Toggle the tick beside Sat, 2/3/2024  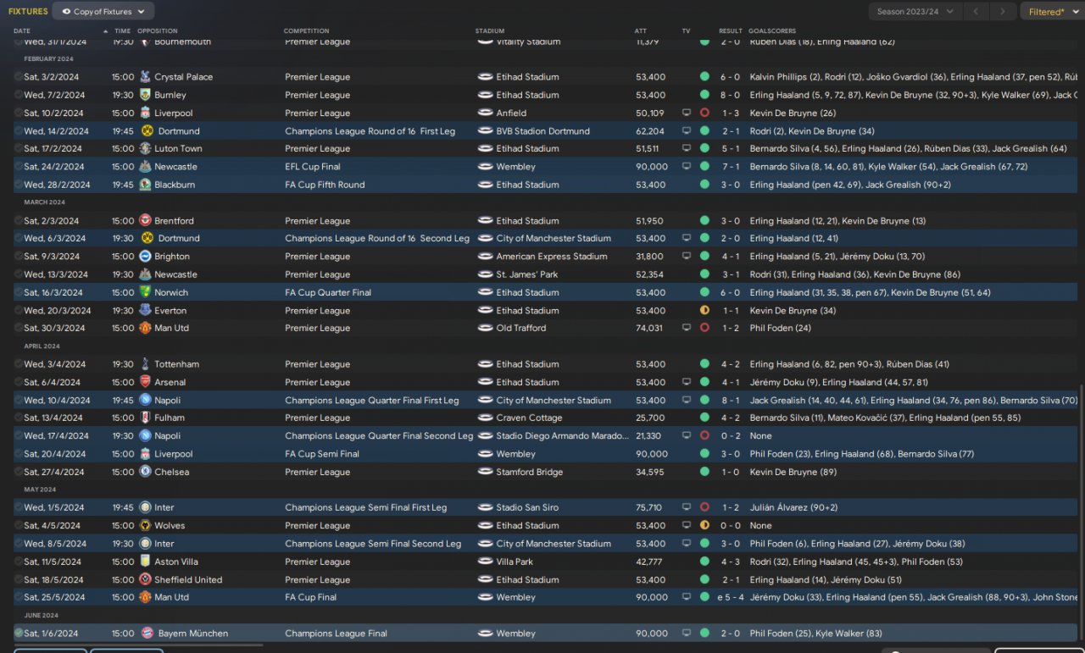pos(19,221)
